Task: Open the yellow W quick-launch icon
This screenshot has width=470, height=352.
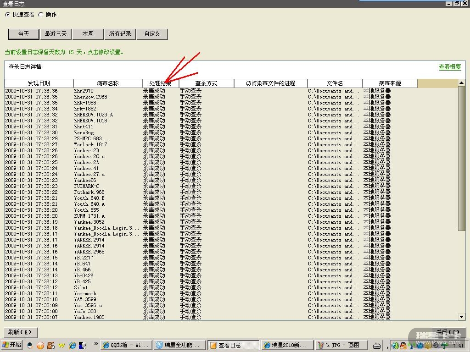Action: click(62, 346)
